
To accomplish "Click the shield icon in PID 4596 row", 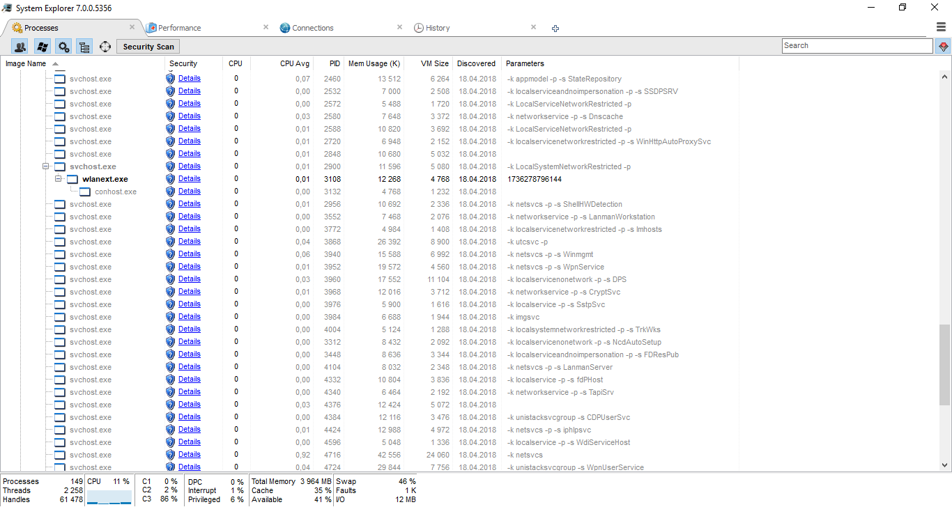I will pos(171,442).
